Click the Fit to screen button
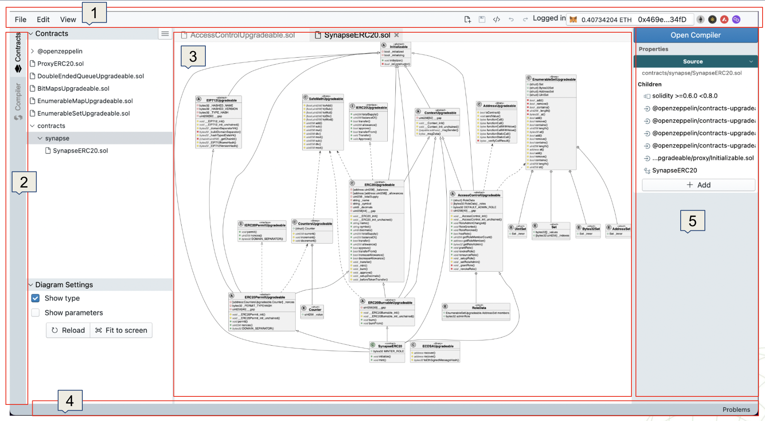The image size is (765, 421). click(x=121, y=330)
